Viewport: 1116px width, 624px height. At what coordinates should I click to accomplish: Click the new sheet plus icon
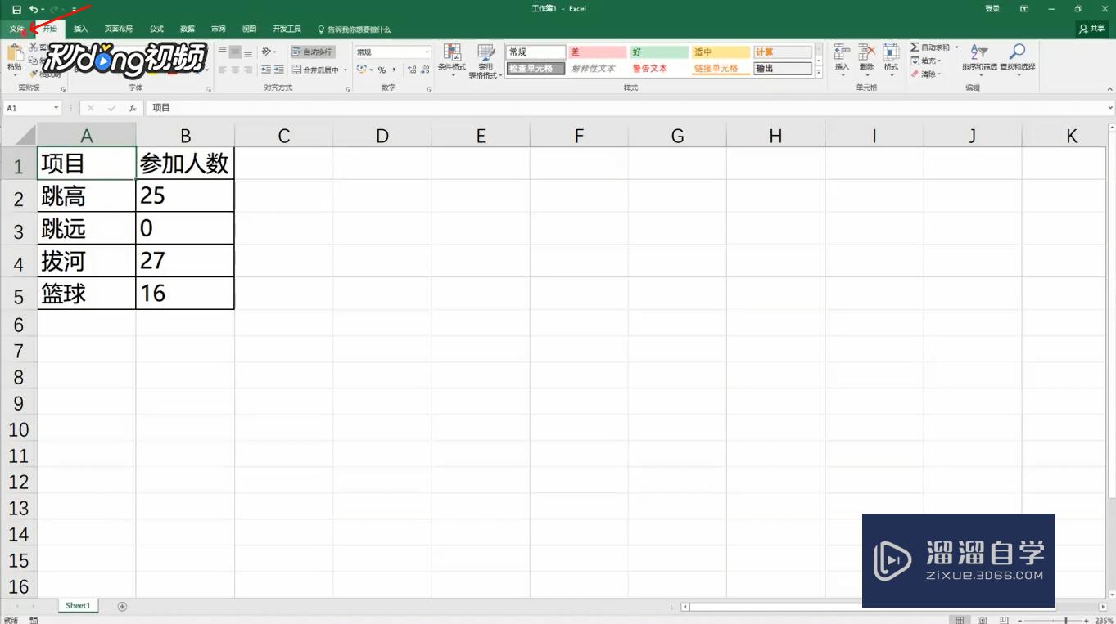click(x=122, y=606)
